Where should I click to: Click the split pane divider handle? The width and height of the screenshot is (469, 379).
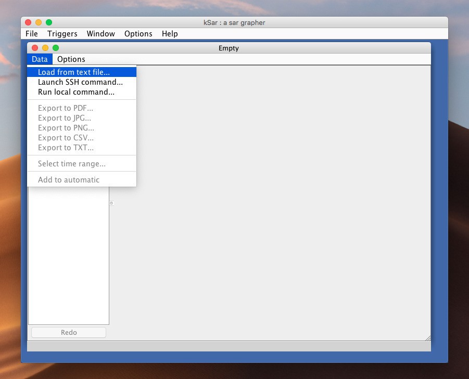[x=111, y=203]
